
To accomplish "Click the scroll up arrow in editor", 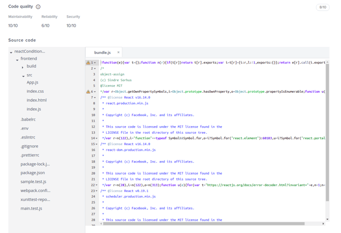I will point(327,62).
